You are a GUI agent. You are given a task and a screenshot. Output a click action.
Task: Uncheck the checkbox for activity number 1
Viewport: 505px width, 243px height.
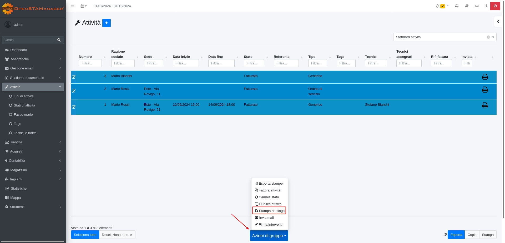pyautogui.click(x=74, y=107)
